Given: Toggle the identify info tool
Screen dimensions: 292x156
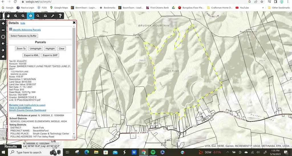Looking at the screenshot, I should (31, 16).
